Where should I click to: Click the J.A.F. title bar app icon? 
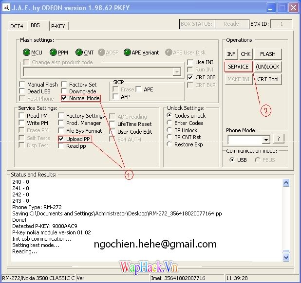pyautogui.click(x=6, y=8)
